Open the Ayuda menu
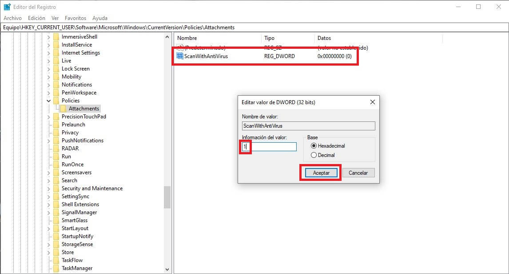The height and width of the screenshot is (274, 509). pyautogui.click(x=99, y=18)
